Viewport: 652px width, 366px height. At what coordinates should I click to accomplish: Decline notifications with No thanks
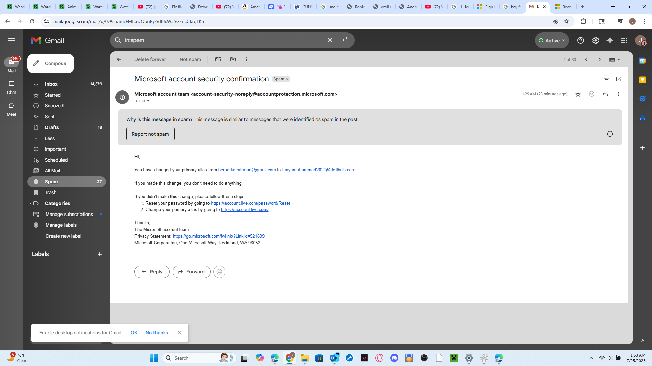(157, 333)
